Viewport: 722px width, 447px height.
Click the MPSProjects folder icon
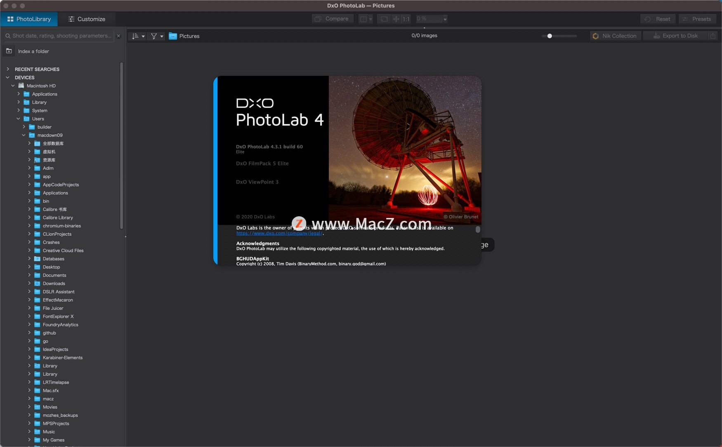click(37, 424)
